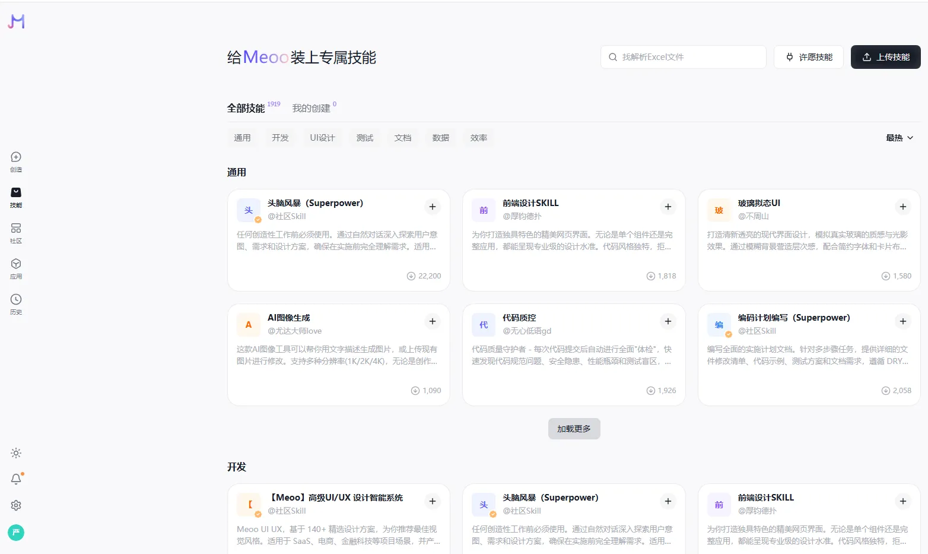The width and height of the screenshot is (928, 554).
Task: Filter by the 数据 category chip
Action: [441, 138]
